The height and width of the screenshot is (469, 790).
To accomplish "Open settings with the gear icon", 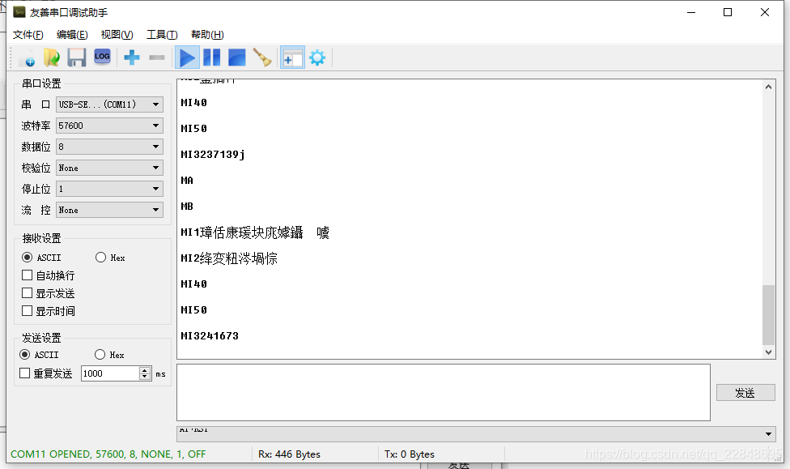I will (x=317, y=58).
